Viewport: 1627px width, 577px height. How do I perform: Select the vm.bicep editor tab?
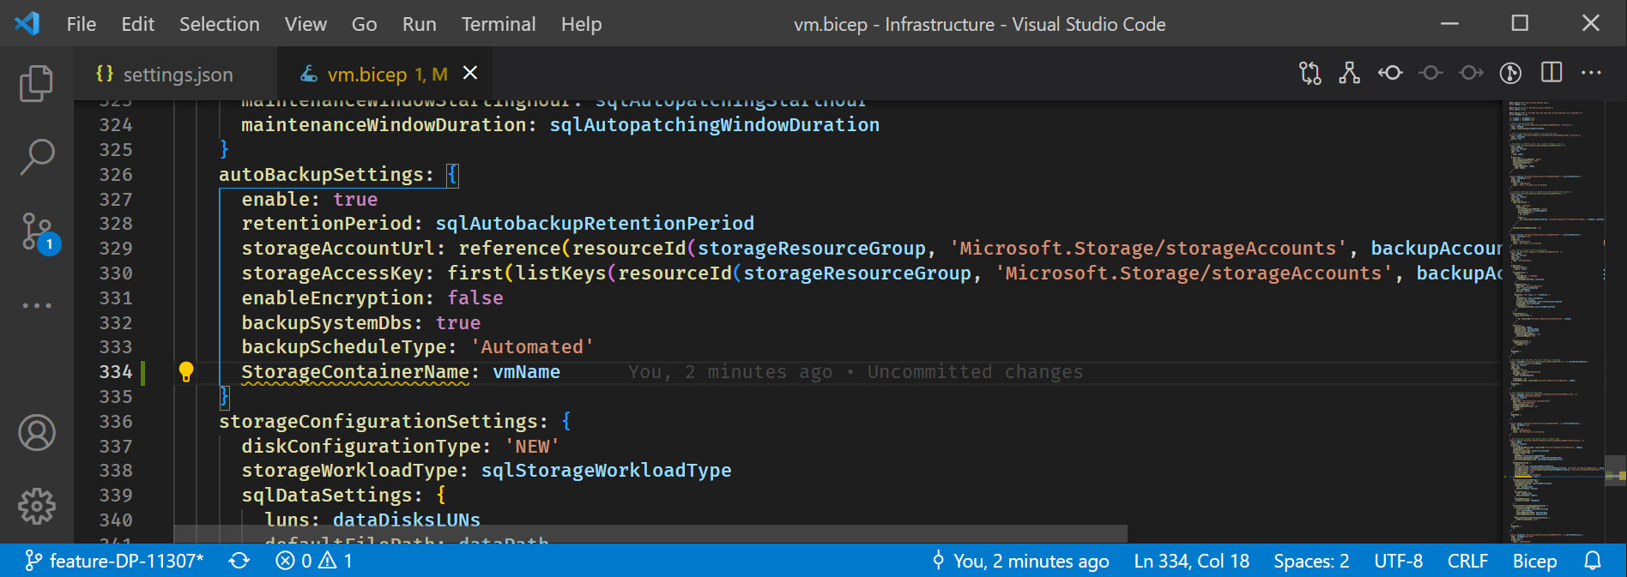(x=385, y=74)
